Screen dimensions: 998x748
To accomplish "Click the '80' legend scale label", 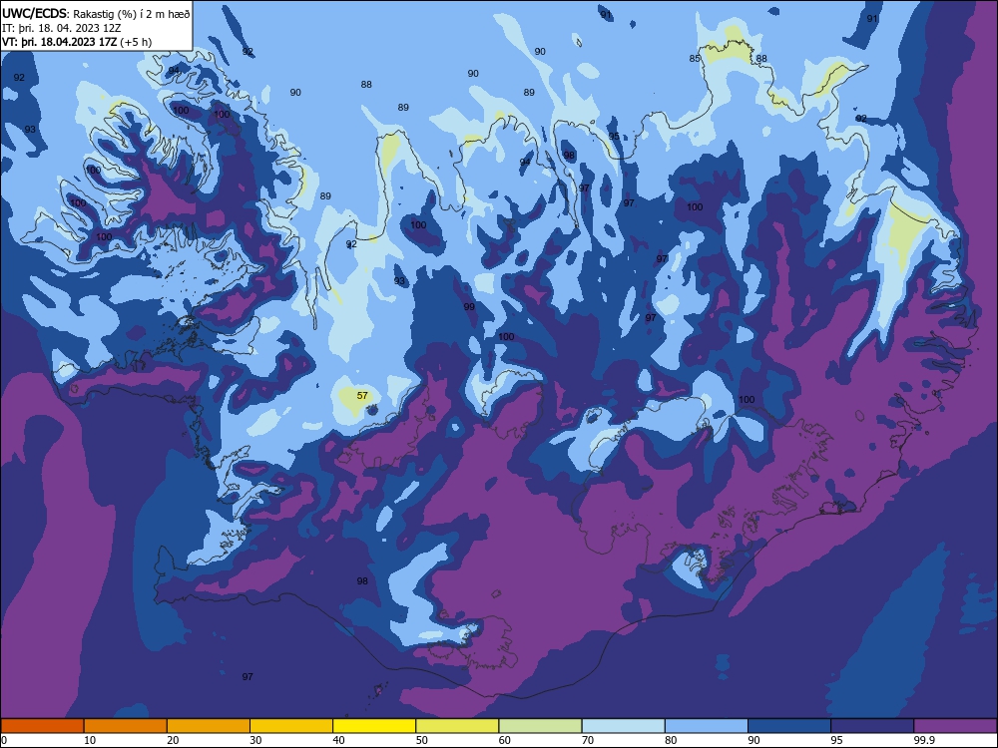I will (672, 740).
